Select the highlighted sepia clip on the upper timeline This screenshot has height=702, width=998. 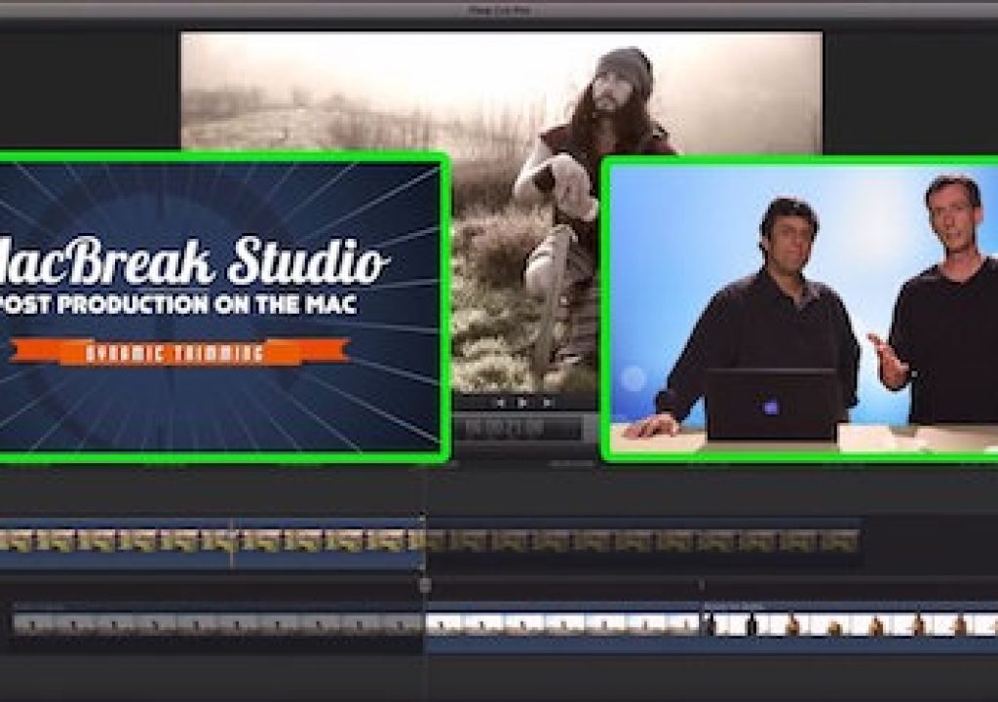coord(211,545)
